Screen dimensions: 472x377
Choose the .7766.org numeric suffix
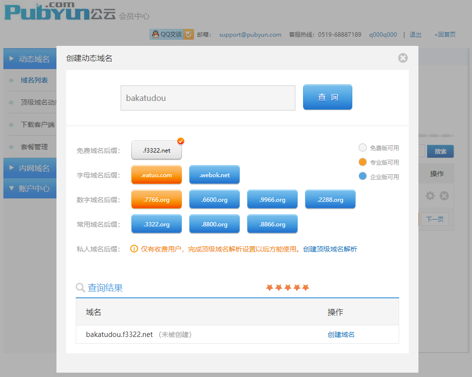(x=156, y=200)
